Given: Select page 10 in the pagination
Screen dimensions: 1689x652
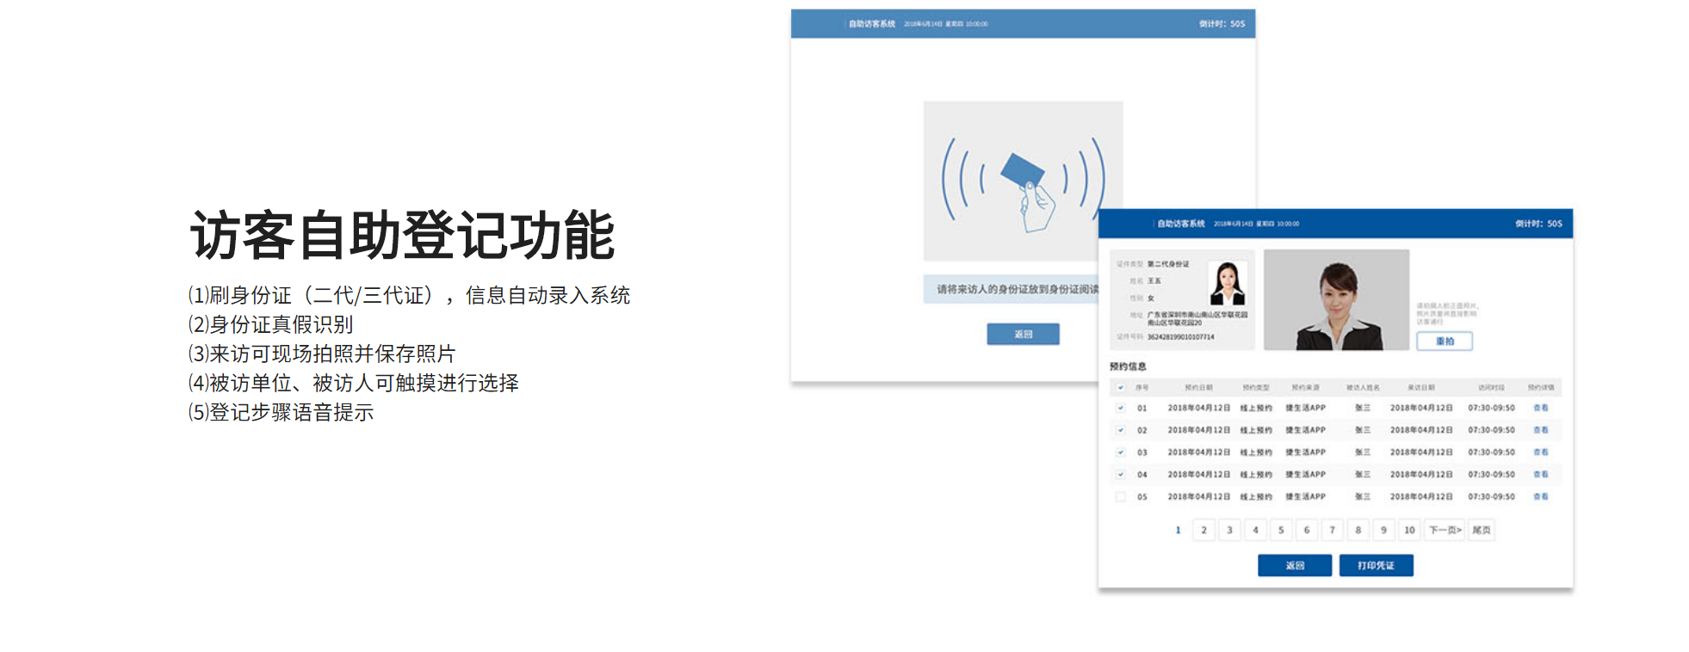Looking at the screenshot, I should pyautogui.click(x=1409, y=531).
